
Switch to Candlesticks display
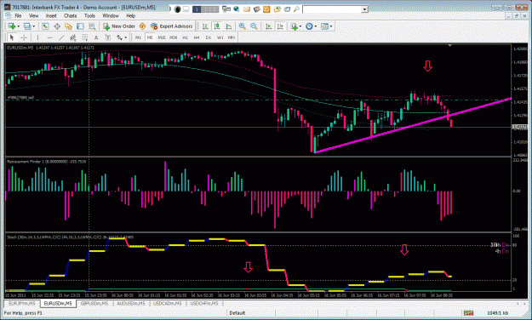(217, 26)
